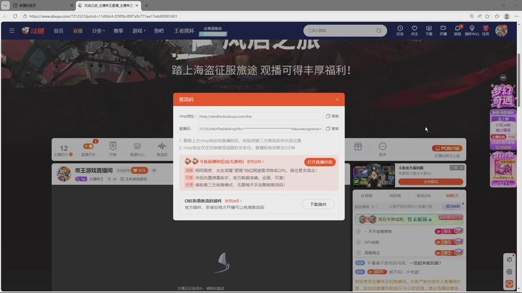
Task: Switch to 活跃榜 tab
Action: tap(395, 196)
